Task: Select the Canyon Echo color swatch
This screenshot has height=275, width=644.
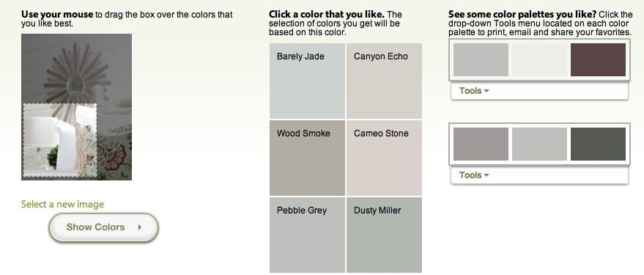Action: pos(384,81)
